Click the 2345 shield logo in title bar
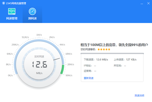This screenshot has height=102, width=152. point(3,3)
